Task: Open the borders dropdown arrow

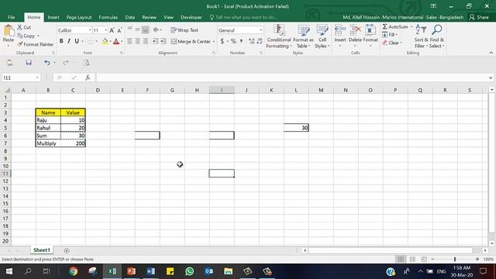Action: [96, 41]
